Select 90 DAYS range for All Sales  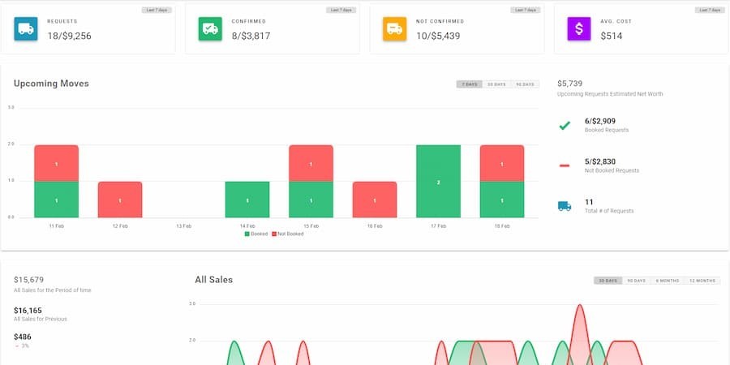[x=637, y=281]
